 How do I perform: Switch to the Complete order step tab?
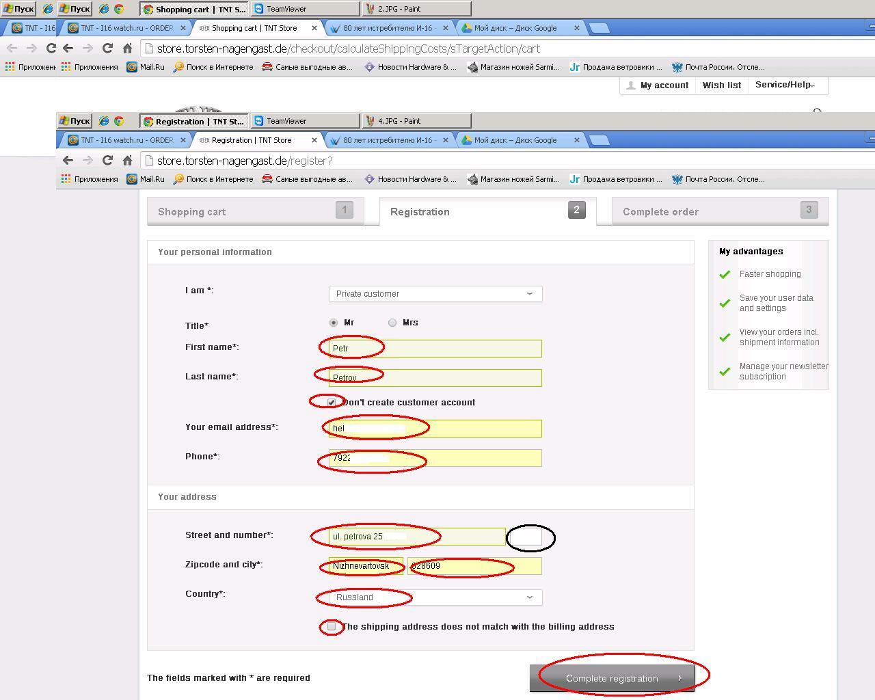719,212
